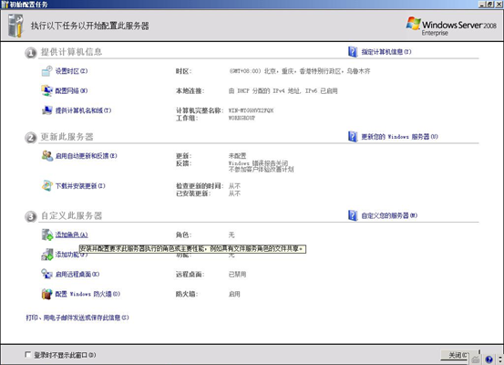Click the 提供计算机名和域 computer icon
Viewport: 504px width, 365px height.
[x=46, y=110]
